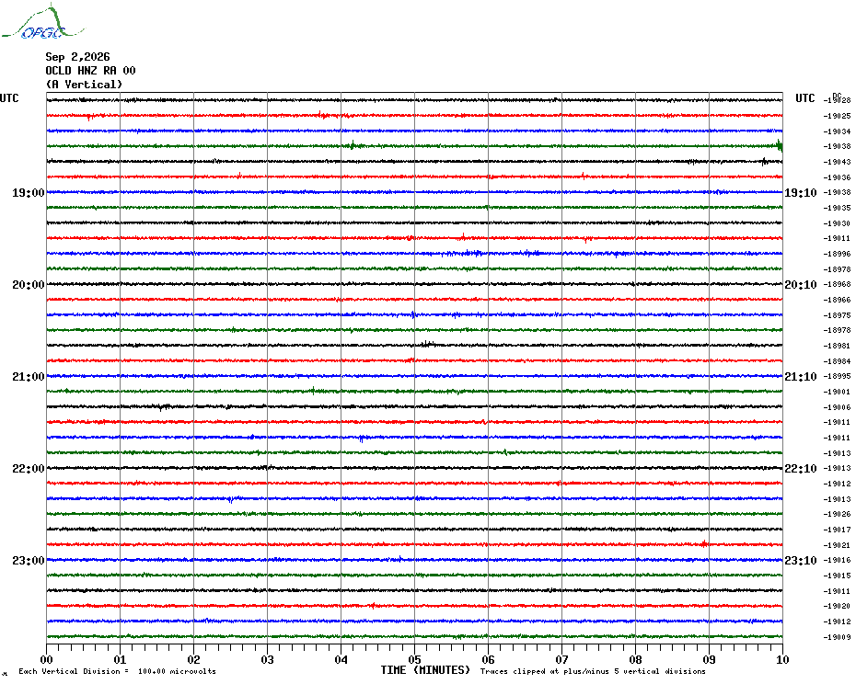Click the OCLD HNZ RA 00 station label
Image resolution: width=856 pixels, height=684 pixels.
pyautogui.click(x=90, y=71)
